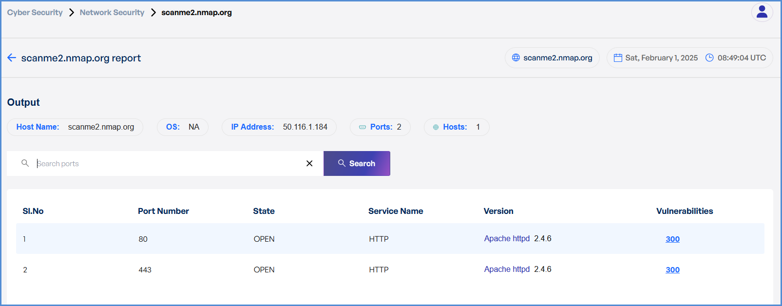The image size is (782, 306).
Task: Click the Host Name scanme2.nmap.org badge
Action: pos(75,127)
